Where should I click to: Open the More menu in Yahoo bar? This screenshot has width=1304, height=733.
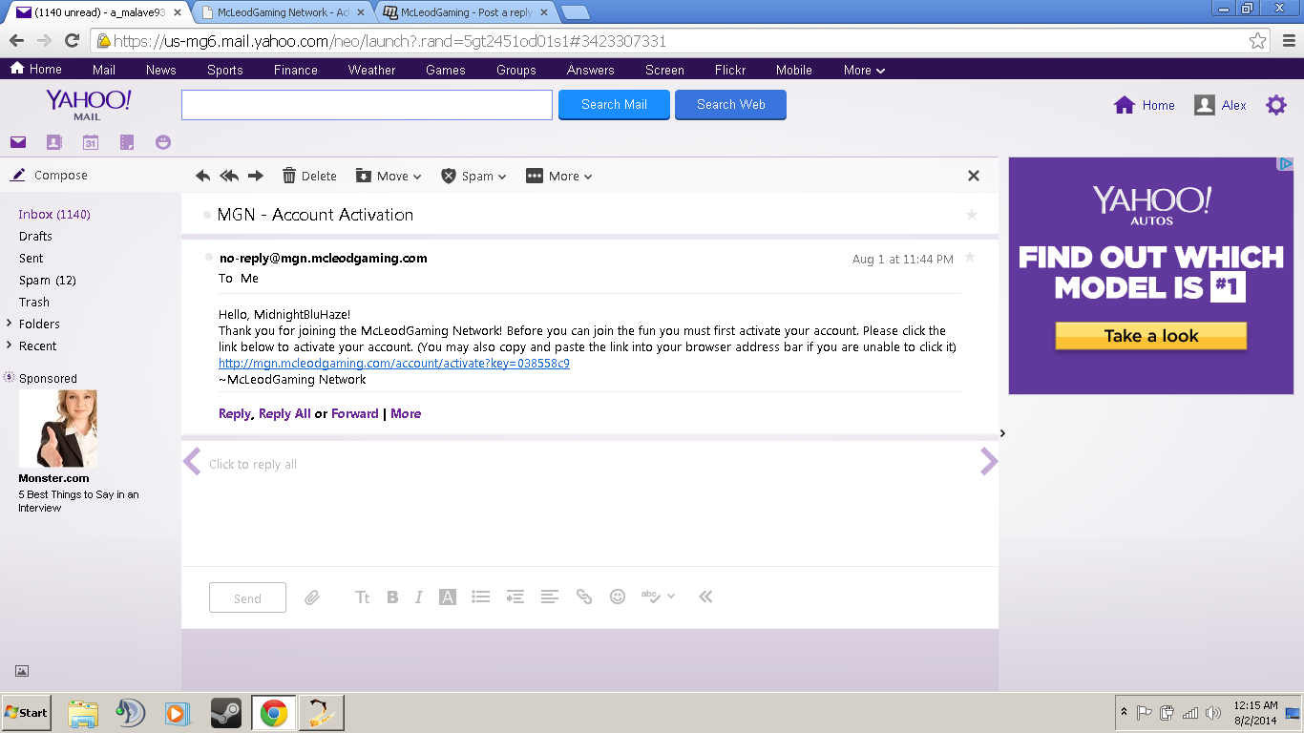tap(864, 70)
